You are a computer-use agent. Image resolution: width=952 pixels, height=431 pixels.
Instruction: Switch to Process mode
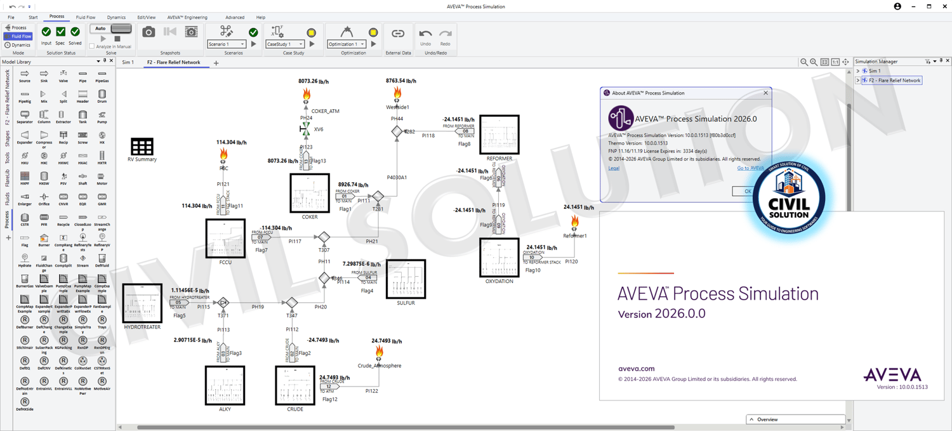[17, 27]
